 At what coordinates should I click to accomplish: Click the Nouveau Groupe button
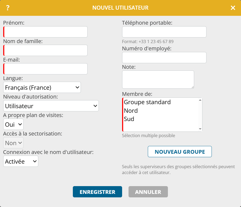[180, 152]
